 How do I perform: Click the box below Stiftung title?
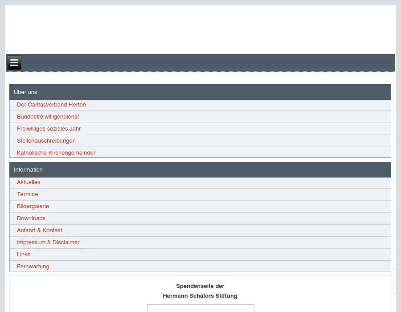(x=200, y=308)
